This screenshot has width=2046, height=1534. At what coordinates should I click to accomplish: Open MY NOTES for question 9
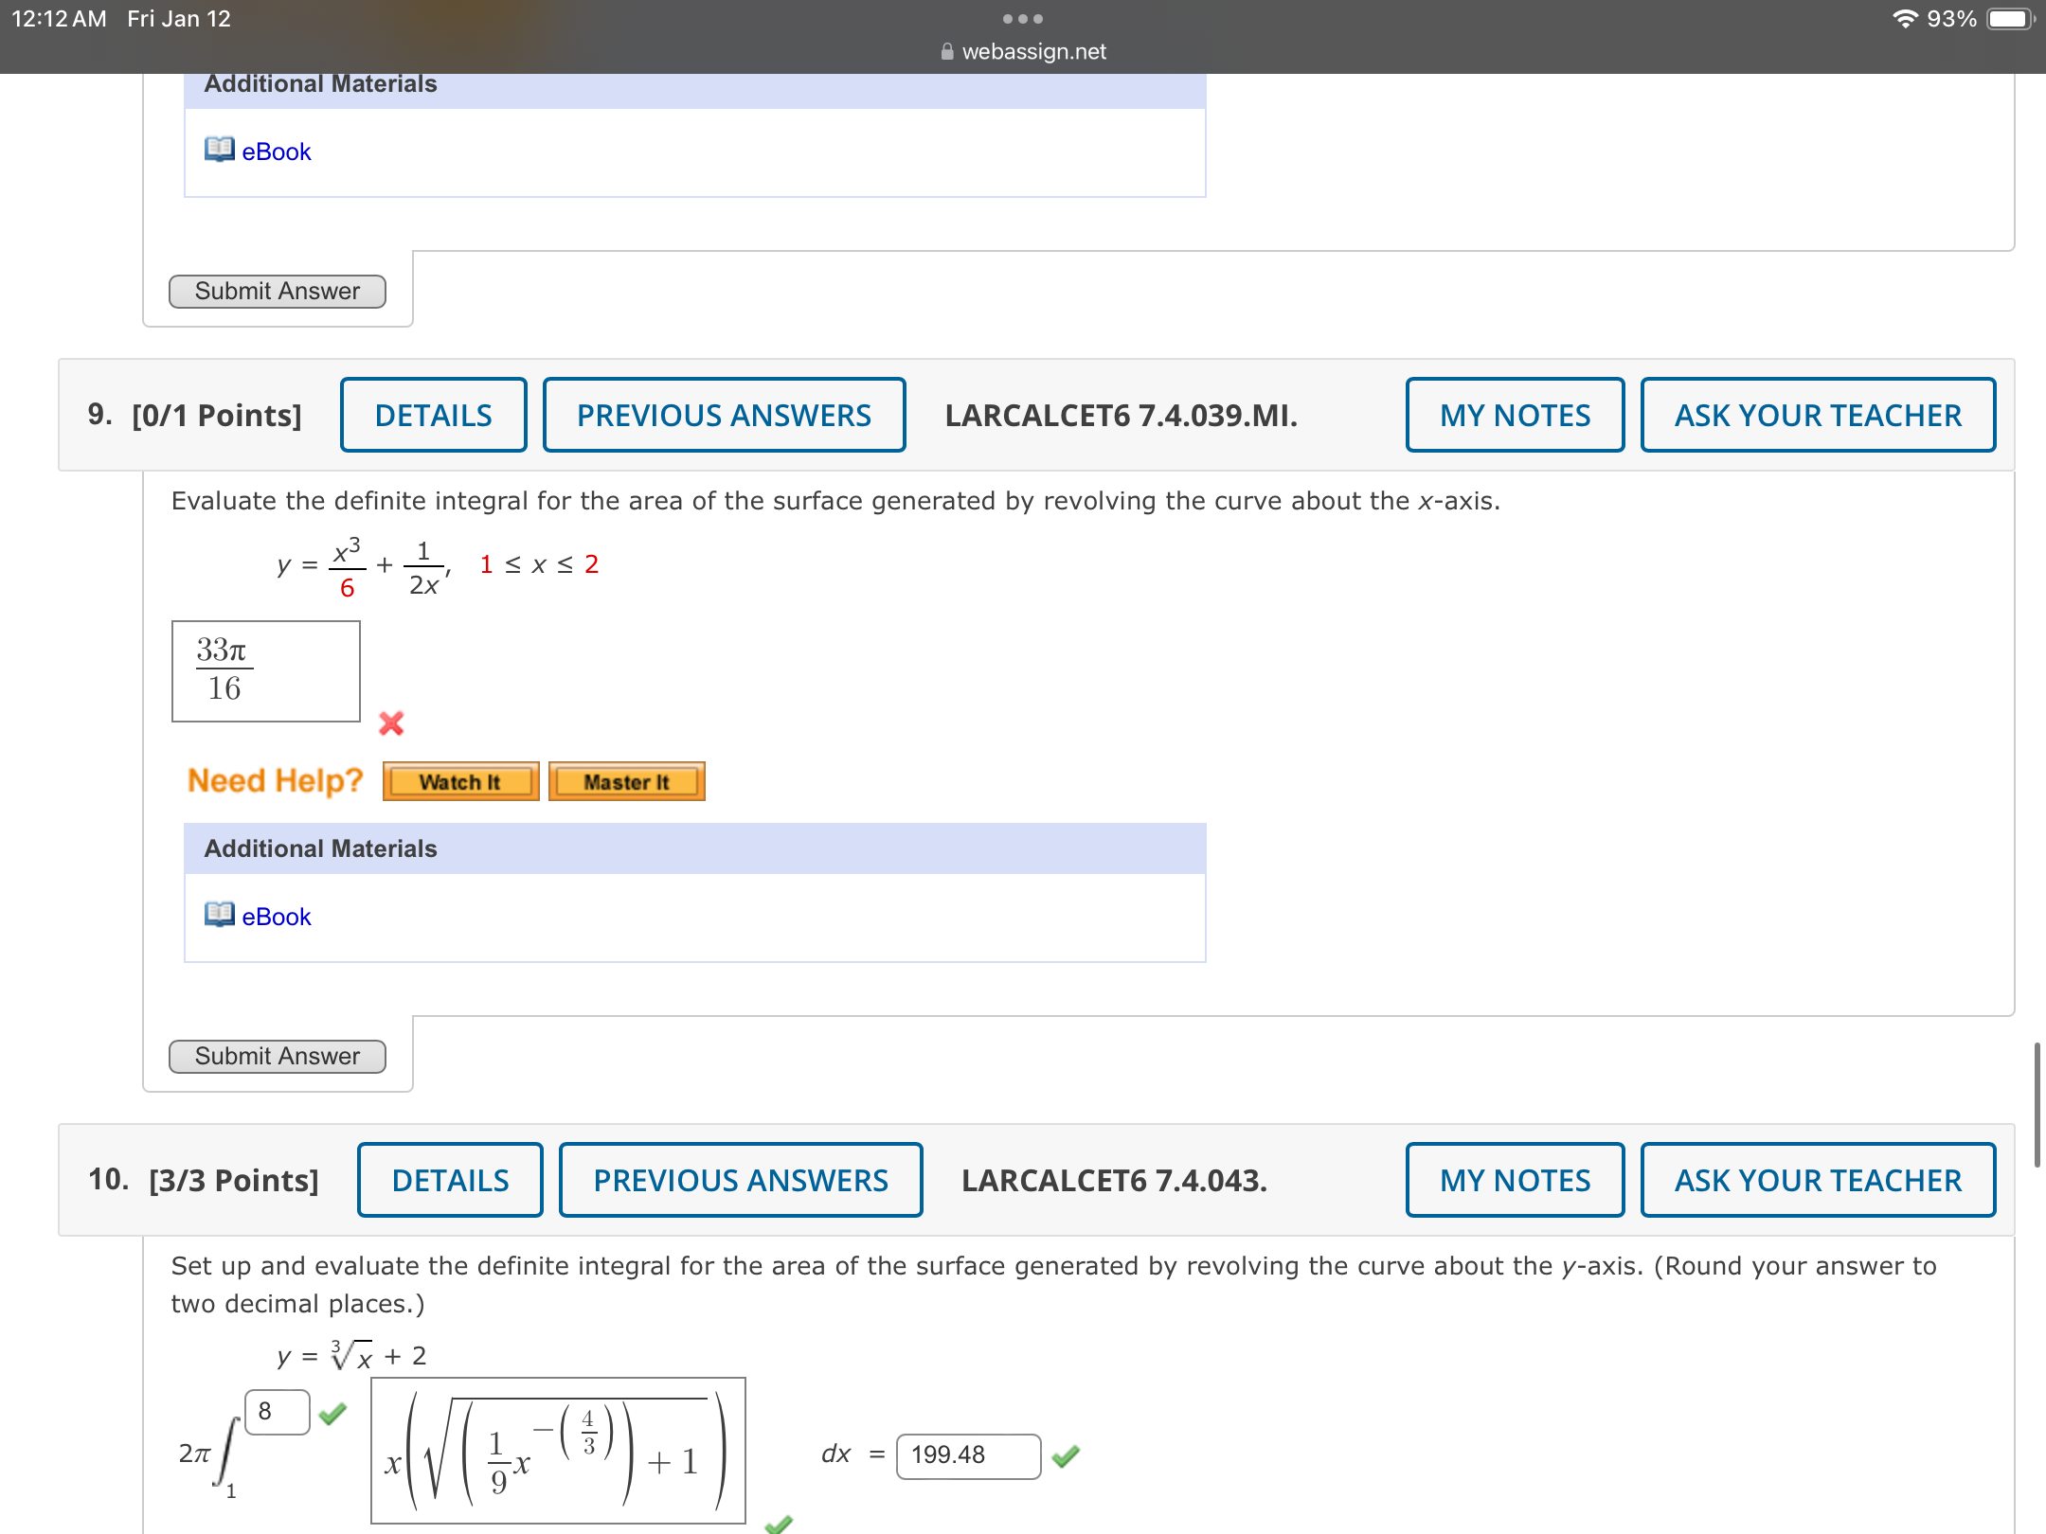click(x=1515, y=415)
